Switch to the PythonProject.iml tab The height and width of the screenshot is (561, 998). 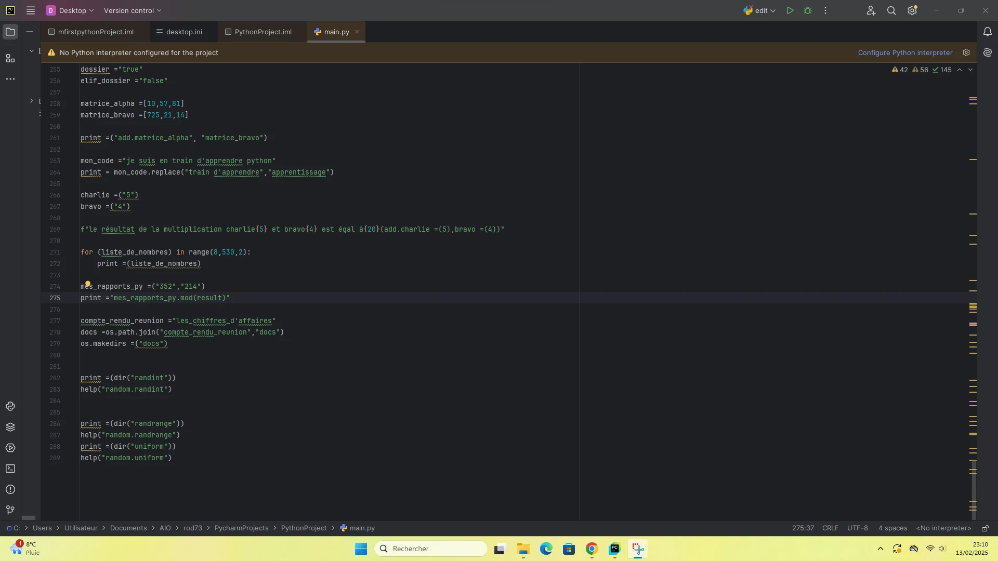pos(263,32)
